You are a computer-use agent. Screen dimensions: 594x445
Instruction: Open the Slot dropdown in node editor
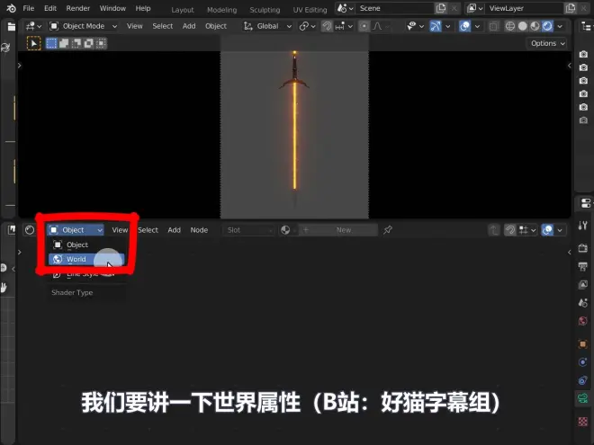pyautogui.click(x=248, y=230)
